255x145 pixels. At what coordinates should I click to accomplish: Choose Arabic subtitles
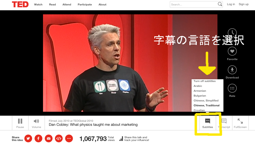click(x=198, y=86)
